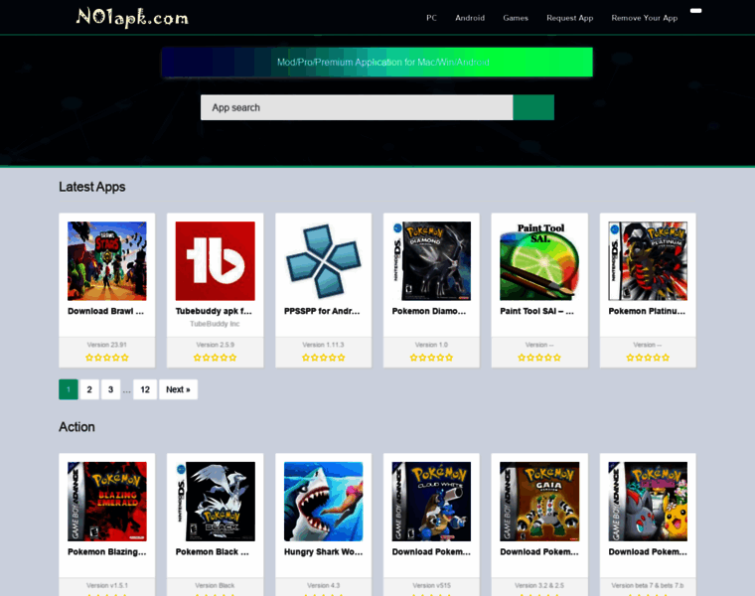
Task: Click the Pokemon Diamond star rating
Action: pyautogui.click(x=431, y=358)
